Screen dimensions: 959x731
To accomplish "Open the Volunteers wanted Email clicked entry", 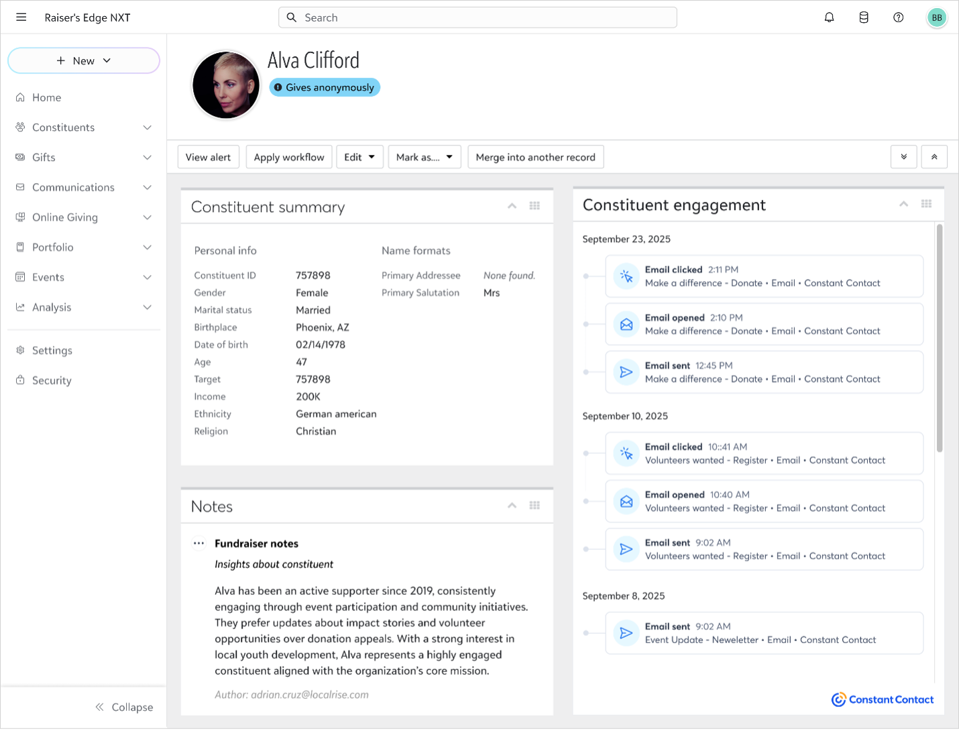I will coord(764,453).
